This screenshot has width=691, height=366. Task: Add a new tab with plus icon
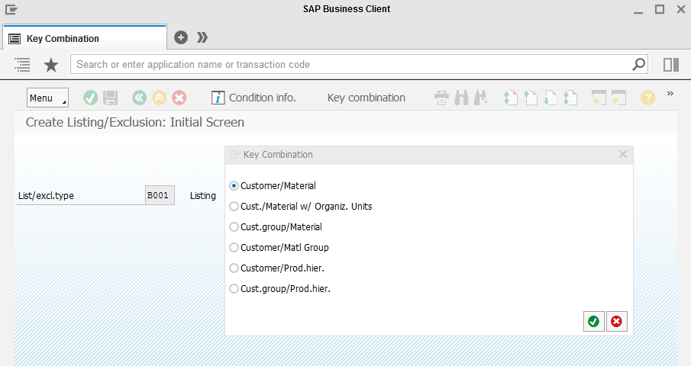[181, 37]
